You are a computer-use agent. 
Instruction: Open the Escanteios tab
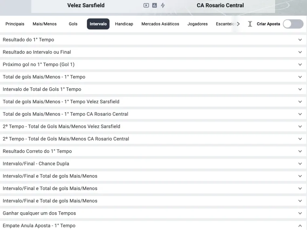(x=226, y=24)
